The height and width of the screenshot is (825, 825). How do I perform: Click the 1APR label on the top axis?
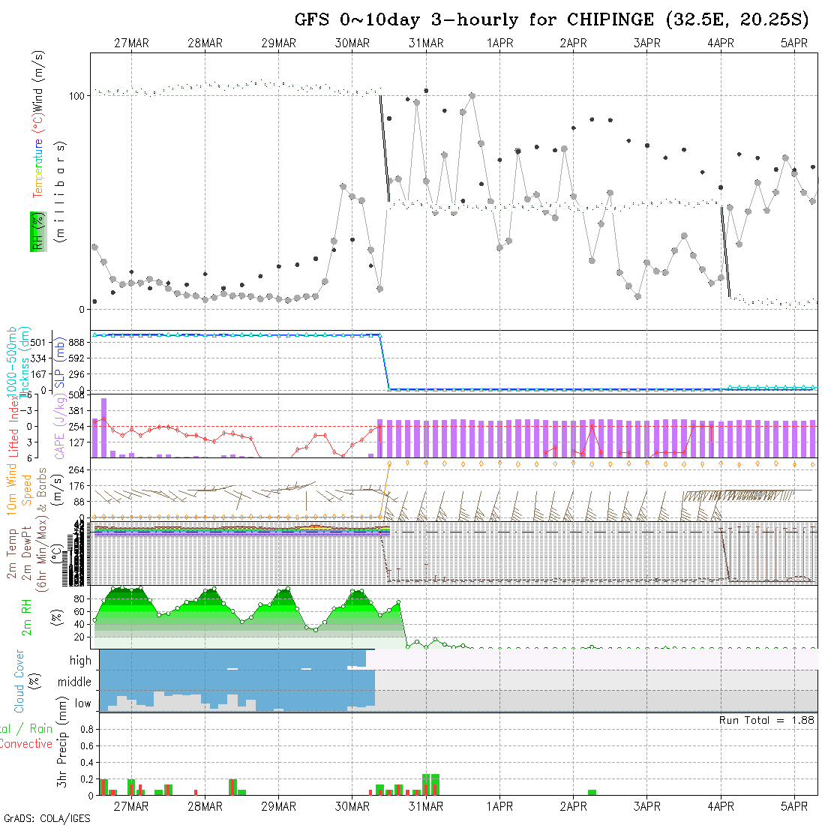pyautogui.click(x=499, y=43)
